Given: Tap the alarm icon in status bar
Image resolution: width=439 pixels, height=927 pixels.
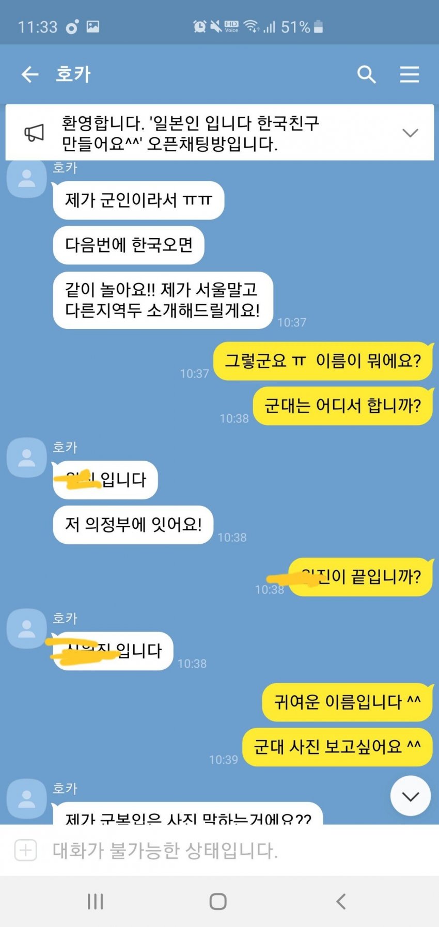Looking at the screenshot, I should pyautogui.click(x=199, y=26).
